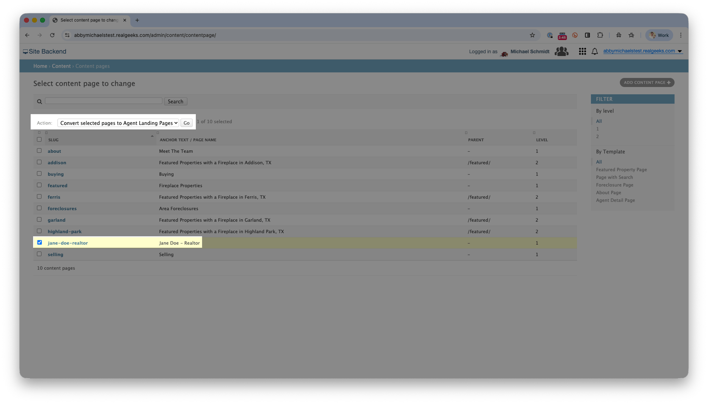Viewport: 708px width, 404px height.
Task: Reload the page
Action: tap(52, 35)
